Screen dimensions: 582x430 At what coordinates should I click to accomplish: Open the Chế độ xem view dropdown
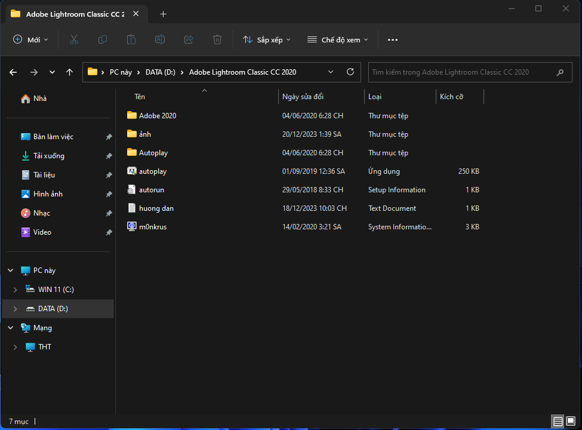click(338, 40)
